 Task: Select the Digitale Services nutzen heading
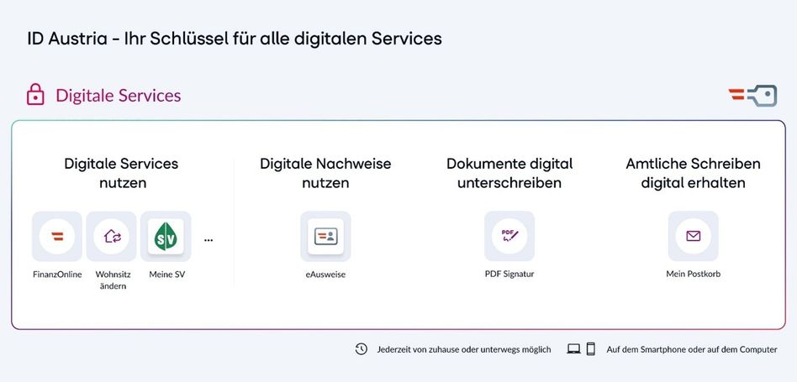point(121,173)
